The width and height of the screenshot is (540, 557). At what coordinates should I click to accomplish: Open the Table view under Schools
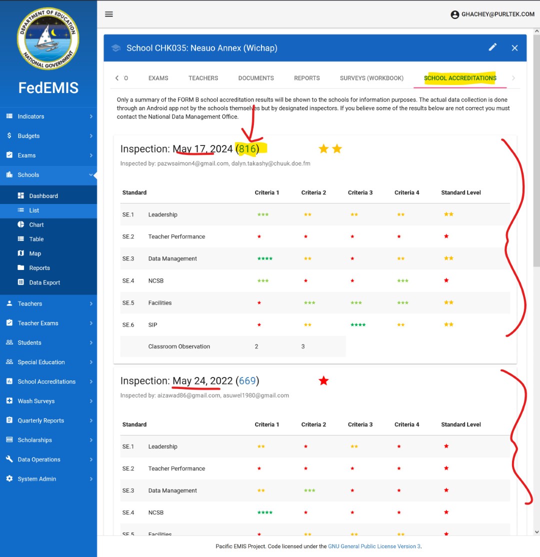36,239
